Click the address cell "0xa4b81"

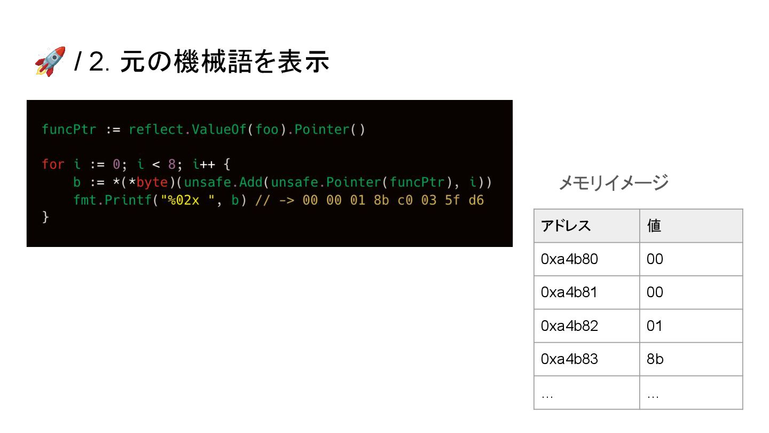pyautogui.click(x=587, y=292)
